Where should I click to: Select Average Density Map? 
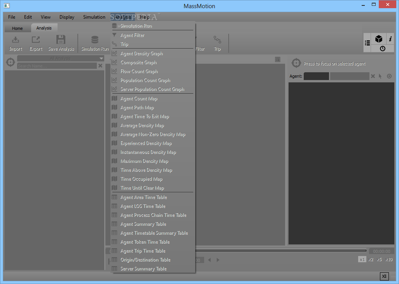click(x=153, y=125)
